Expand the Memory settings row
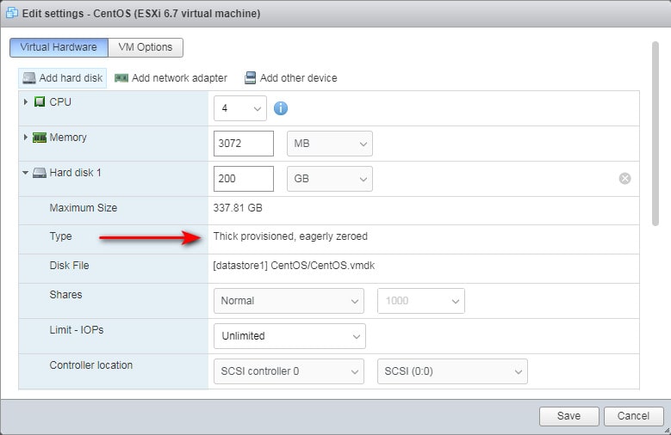671x435 pixels. (x=26, y=138)
